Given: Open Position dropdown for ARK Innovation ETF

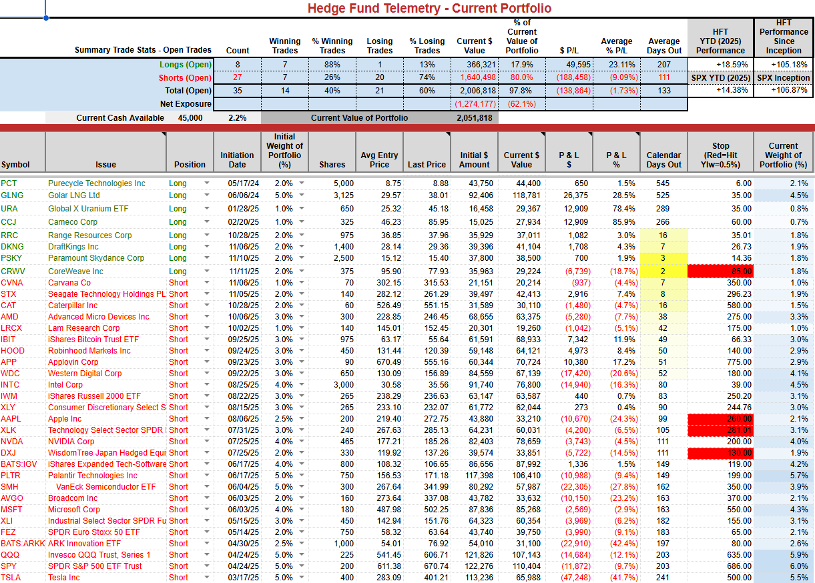Looking at the screenshot, I should (x=206, y=544).
